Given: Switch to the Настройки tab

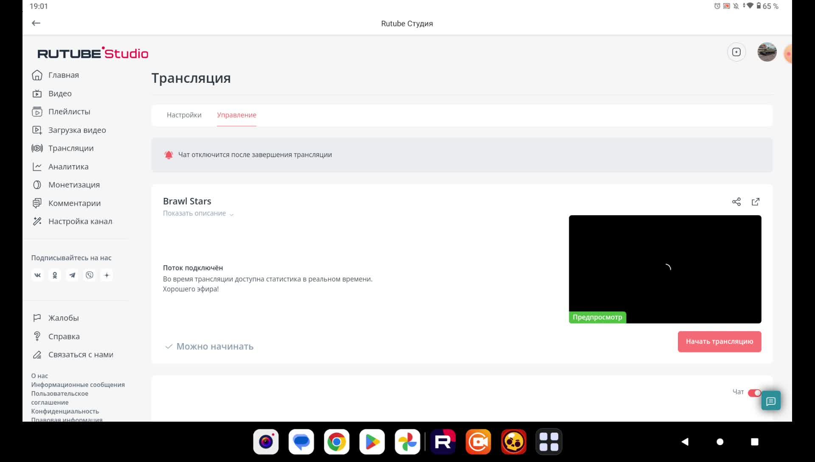Looking at the screenshot, I should coord(184,115).
